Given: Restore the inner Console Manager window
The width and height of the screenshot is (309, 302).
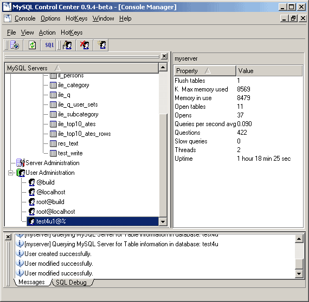Looking at the screenshot, I should point(293,18).
